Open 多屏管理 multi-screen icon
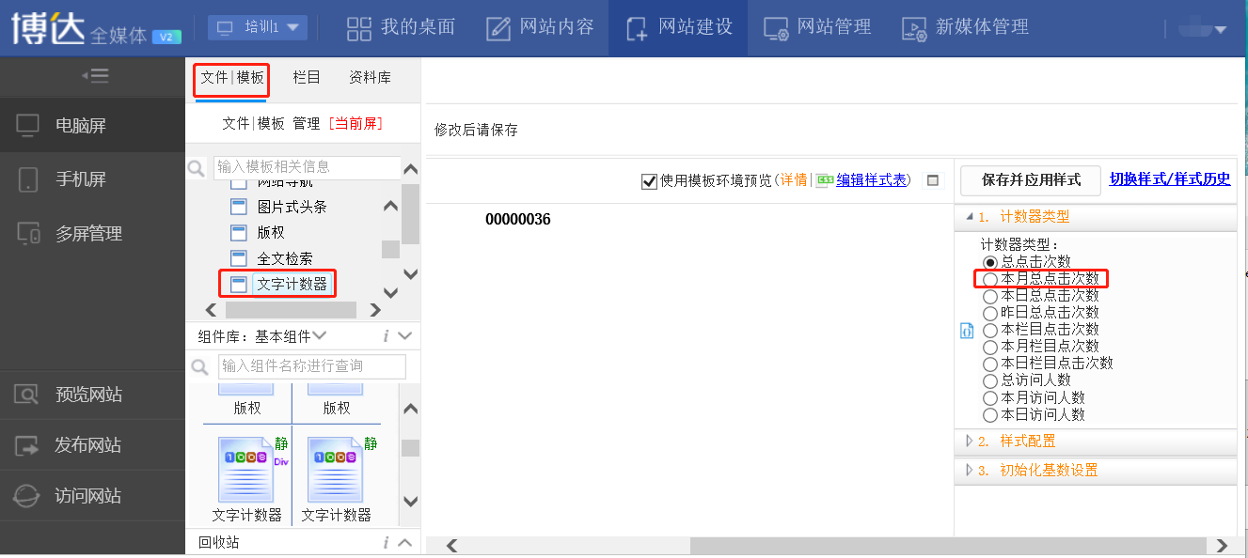Screen dimensions: 1248x558 pos(28,233)
